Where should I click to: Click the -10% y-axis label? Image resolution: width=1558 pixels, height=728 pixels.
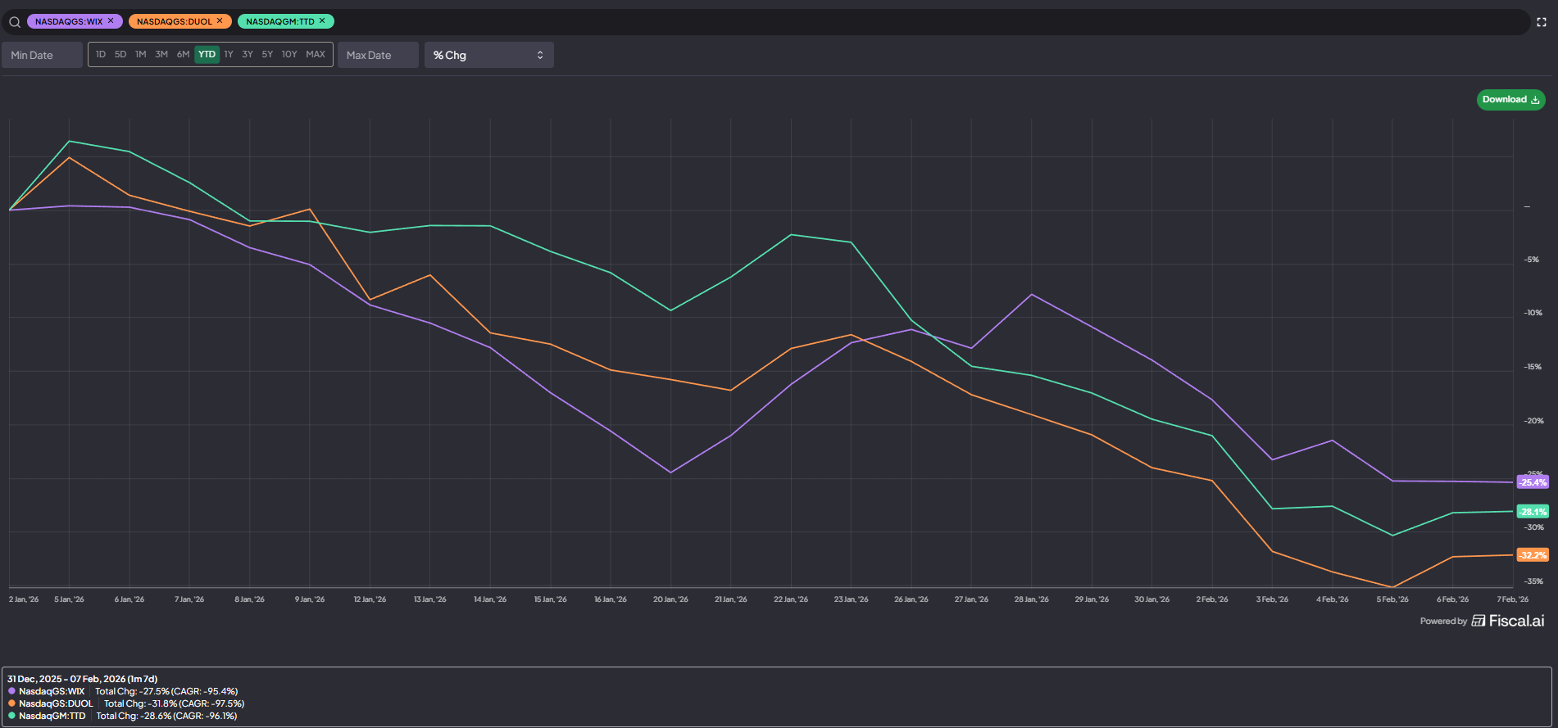(1533, 313)
